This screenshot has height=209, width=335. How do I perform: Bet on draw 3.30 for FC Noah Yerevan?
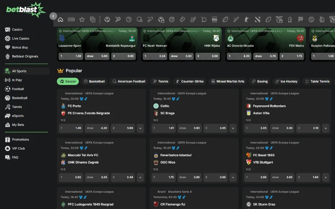(181, 56)
